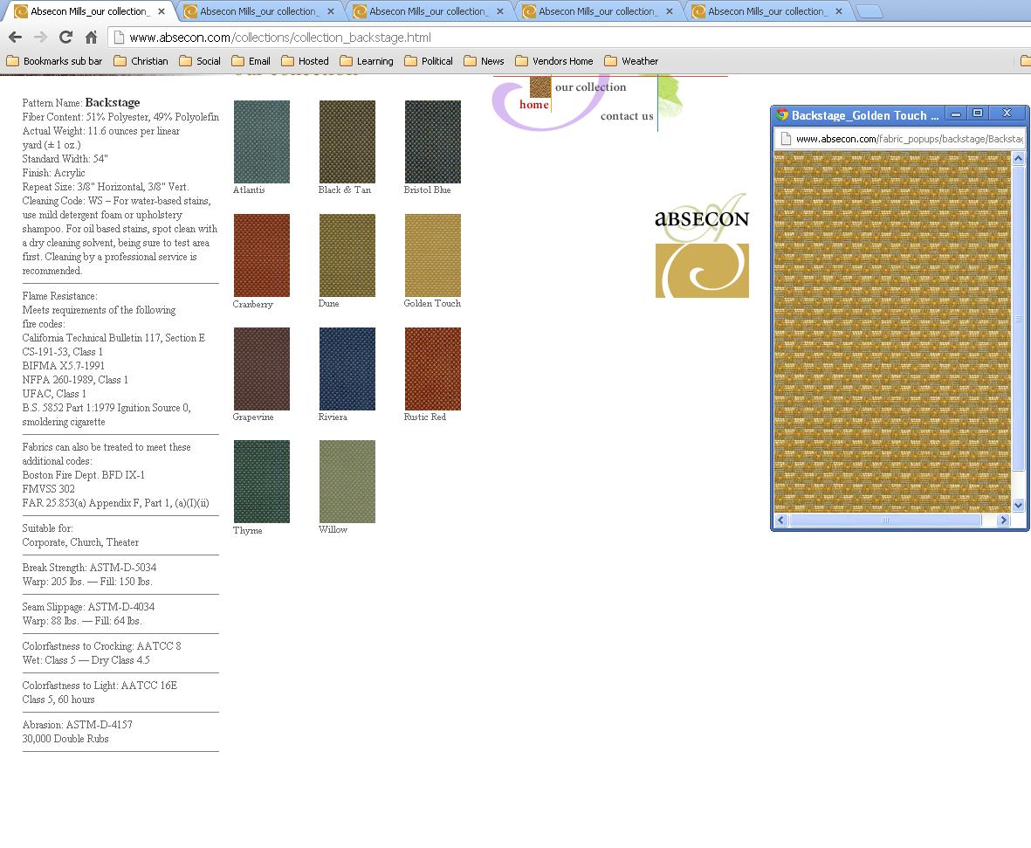Select the Riviera fabric swatch
This screenshot has height=848, width=1031.
tap(347, 369)
